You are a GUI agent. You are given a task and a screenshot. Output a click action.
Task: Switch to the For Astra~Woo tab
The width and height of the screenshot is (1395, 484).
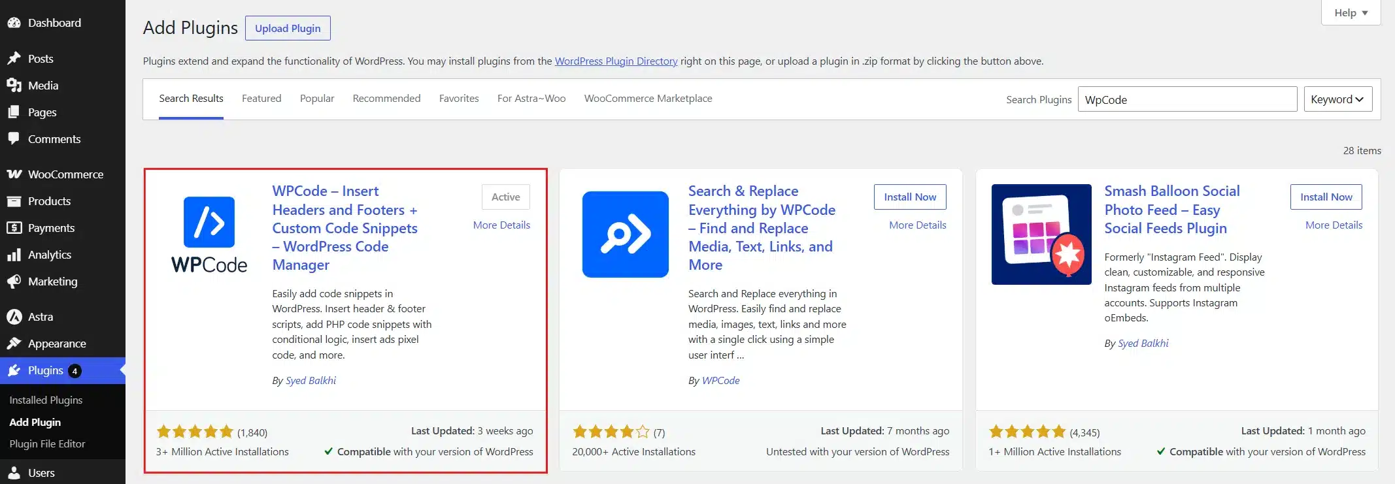click(x=531, y=99)
